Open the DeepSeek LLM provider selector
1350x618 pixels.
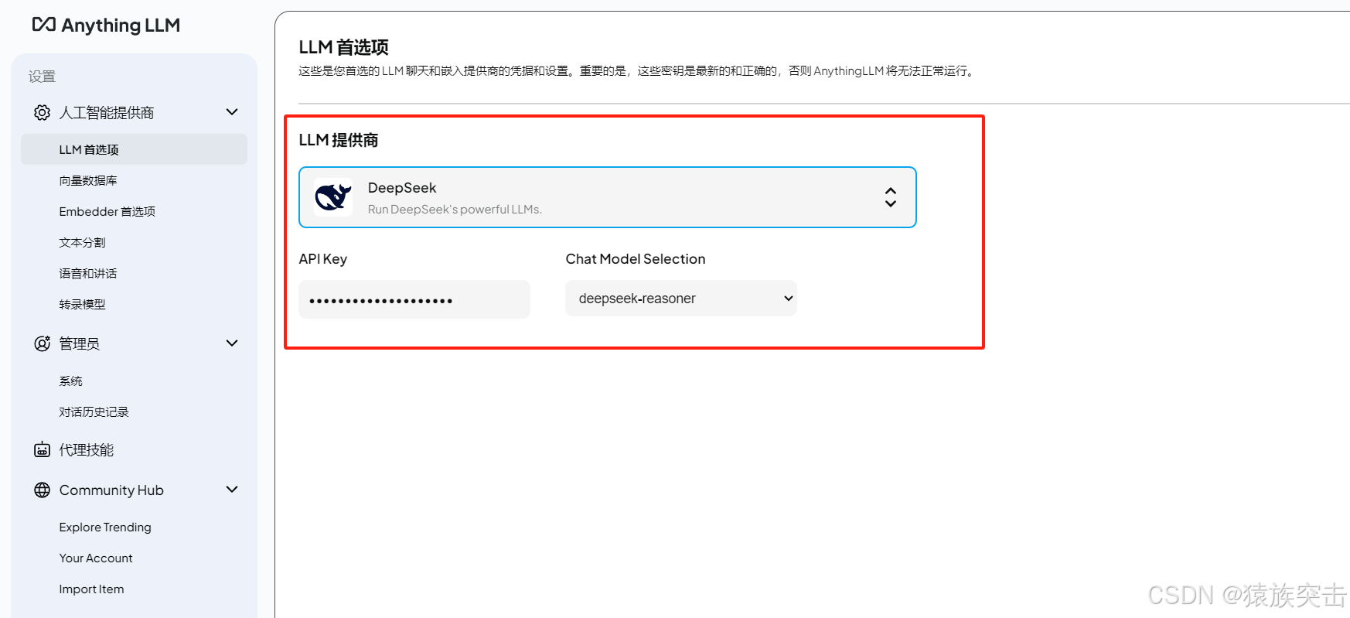coord(608,197)
